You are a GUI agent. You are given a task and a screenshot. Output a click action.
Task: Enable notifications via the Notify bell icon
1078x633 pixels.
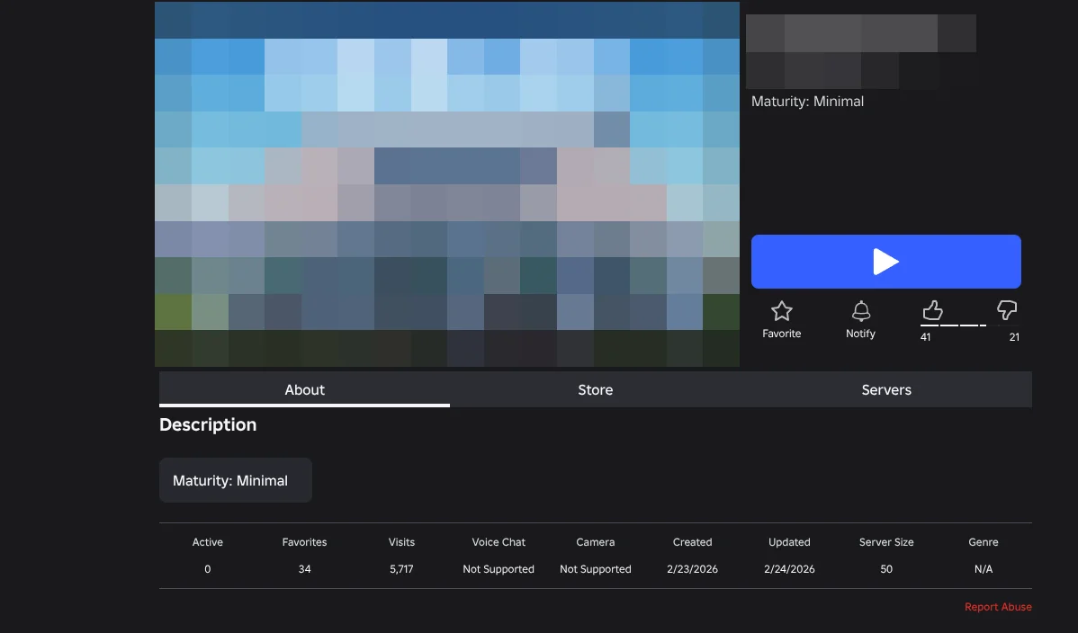tap(860, 310)
